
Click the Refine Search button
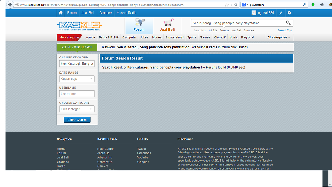tap(77, 120)
